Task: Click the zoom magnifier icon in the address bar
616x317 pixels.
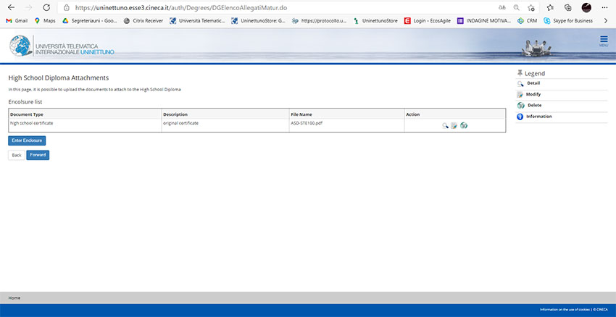Action: click(516, 7)
